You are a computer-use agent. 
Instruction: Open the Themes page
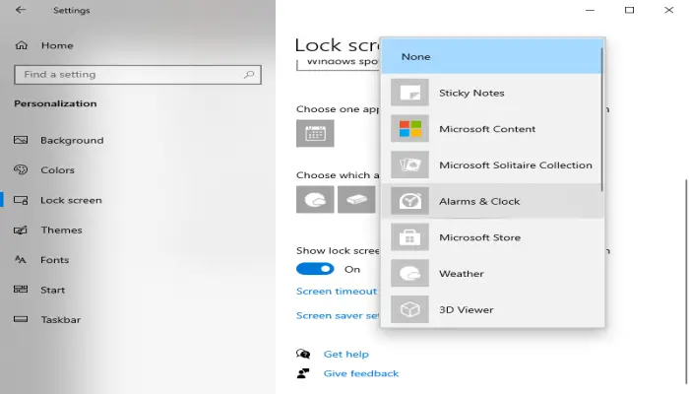tap(61, 230)
